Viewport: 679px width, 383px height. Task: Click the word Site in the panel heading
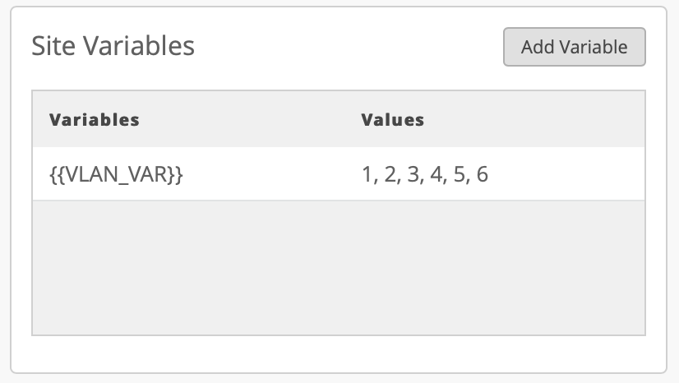[x=48, y=46]
